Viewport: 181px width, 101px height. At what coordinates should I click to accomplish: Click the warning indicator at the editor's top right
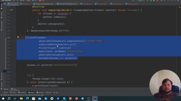pyautogui.click(x=180, y=7)
